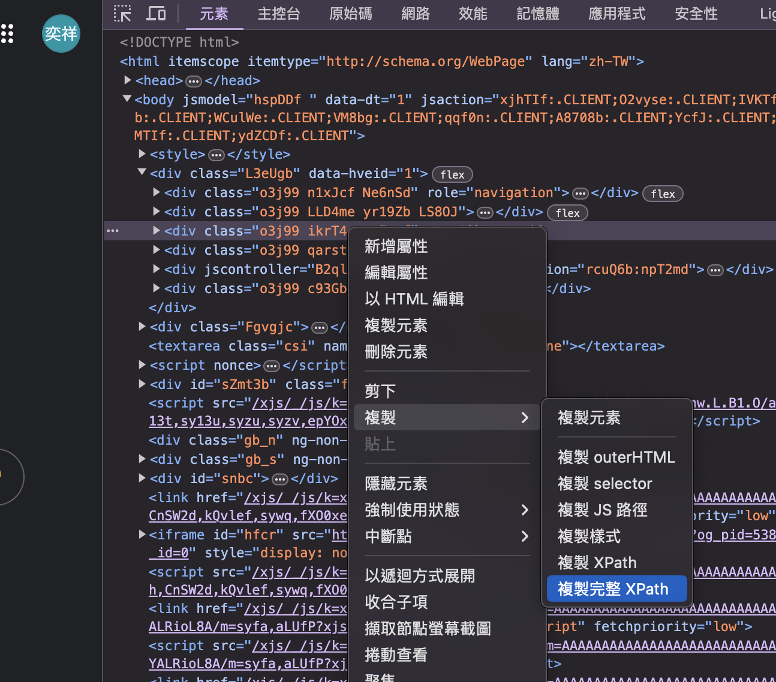Open the YALRioL8A/m=syfa script link
Screen dimensions: 776x682
click(248, 664)
